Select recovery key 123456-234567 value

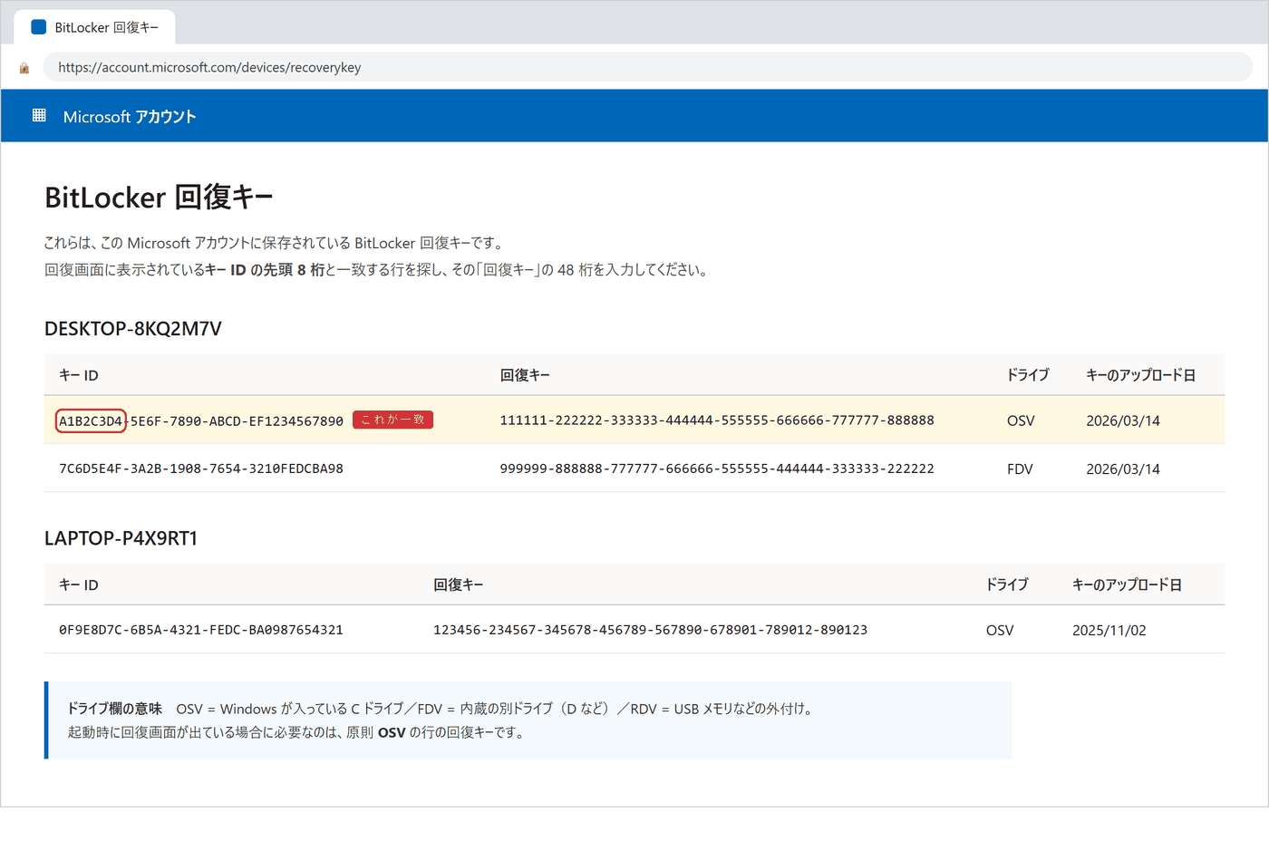pyautogui.click(x=650, y=630)
